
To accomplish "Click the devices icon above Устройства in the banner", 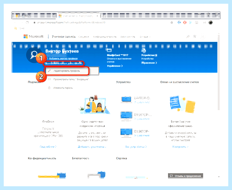I will [144, 50].
